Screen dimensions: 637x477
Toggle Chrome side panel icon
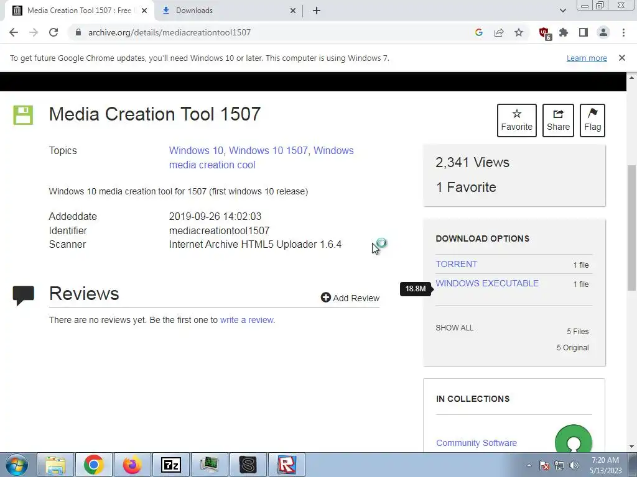(584, 32)
